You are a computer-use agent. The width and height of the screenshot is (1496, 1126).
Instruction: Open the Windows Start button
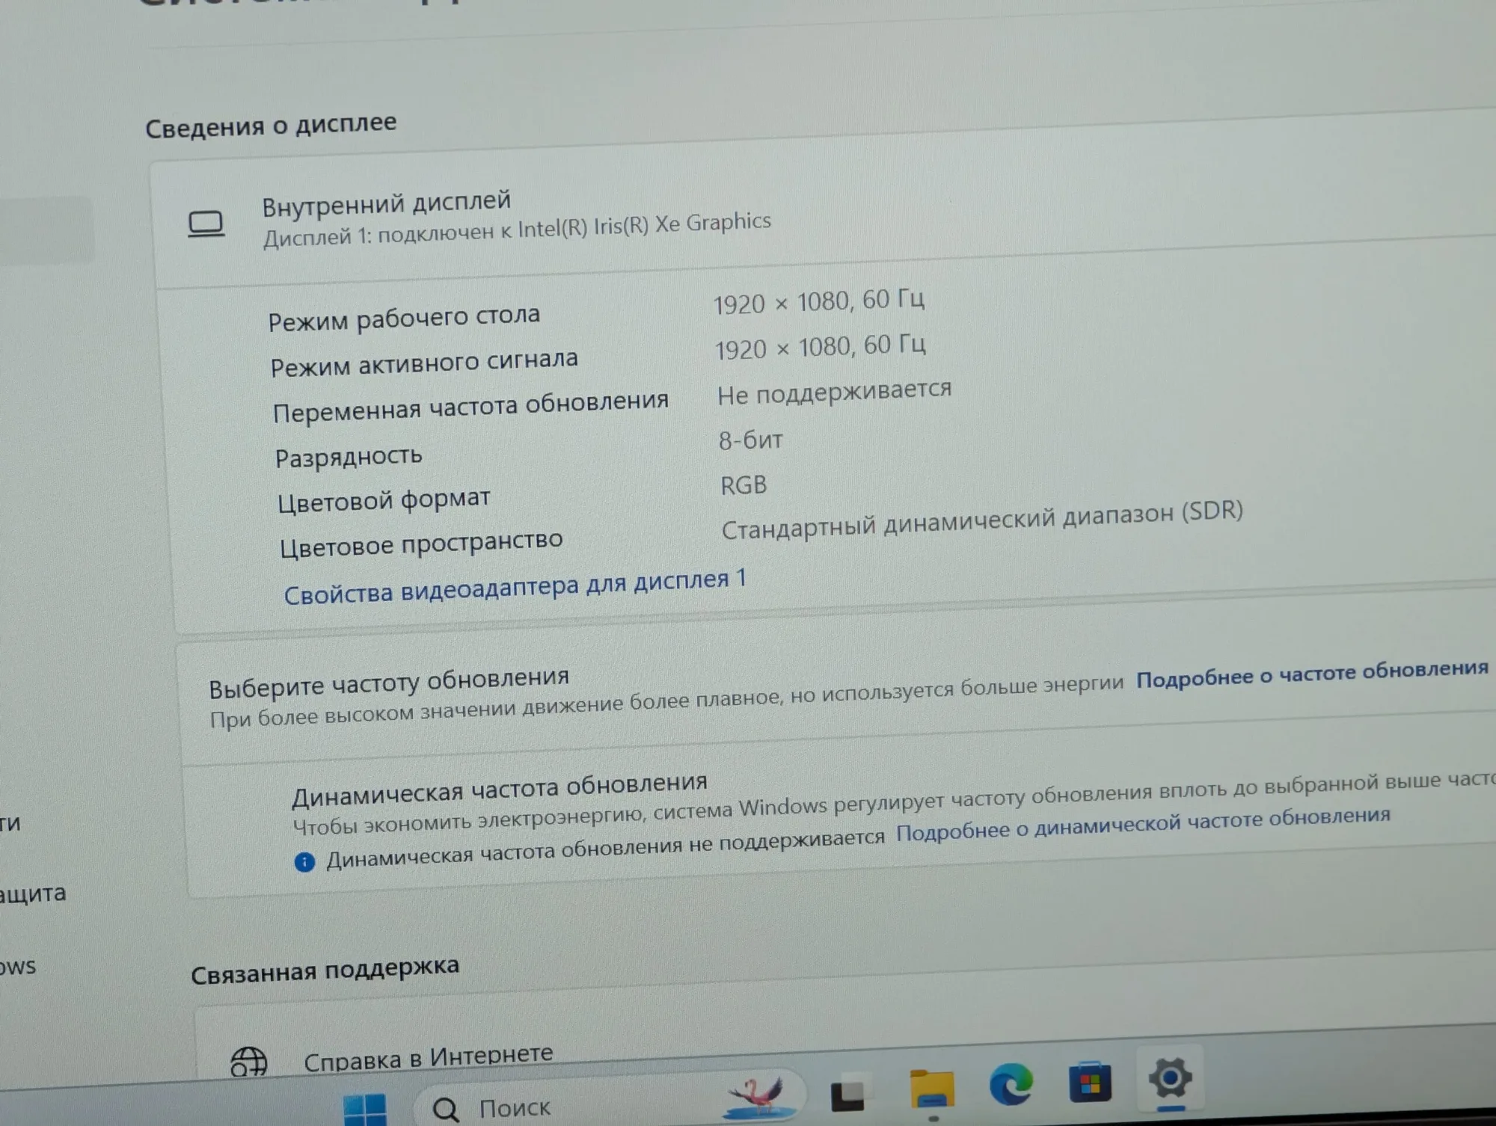pyautogui.click(x=365, y=1110)
